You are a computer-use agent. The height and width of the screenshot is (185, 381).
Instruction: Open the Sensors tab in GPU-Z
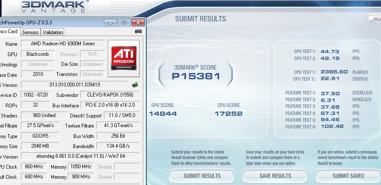[x=30, y=32]
